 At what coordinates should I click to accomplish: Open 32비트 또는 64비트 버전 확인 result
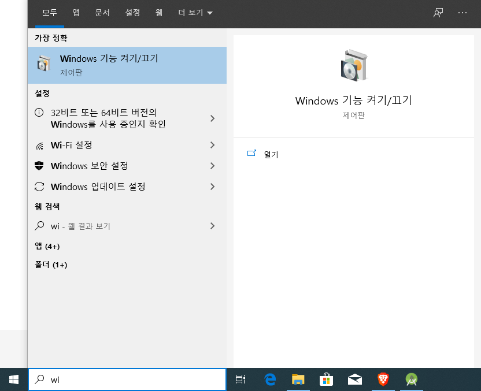coord(127,118)
